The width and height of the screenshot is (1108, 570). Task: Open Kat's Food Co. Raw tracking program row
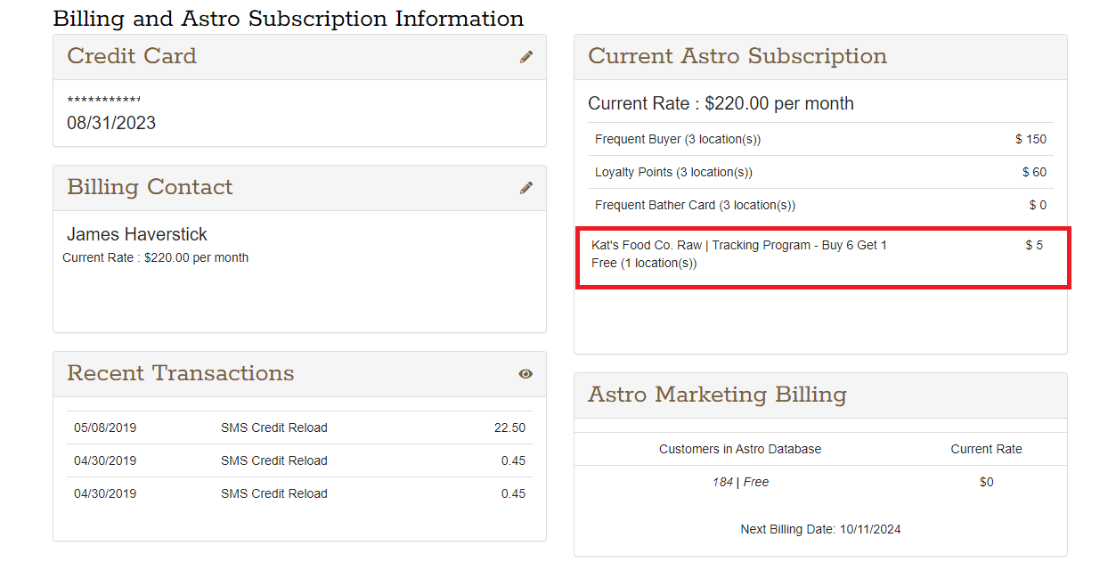pos(738,254)
